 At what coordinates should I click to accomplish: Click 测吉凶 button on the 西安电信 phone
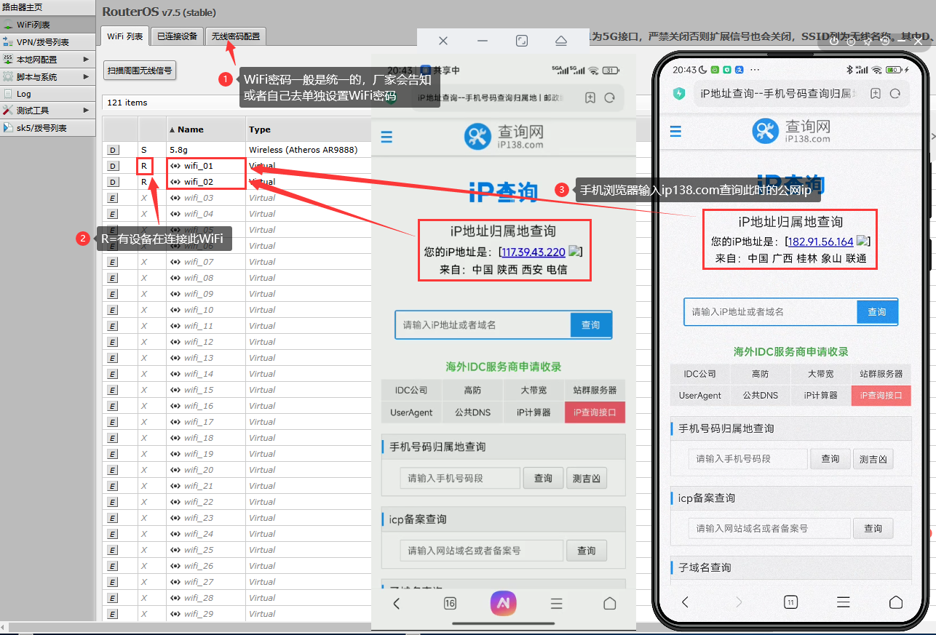[x=587, y=479]
